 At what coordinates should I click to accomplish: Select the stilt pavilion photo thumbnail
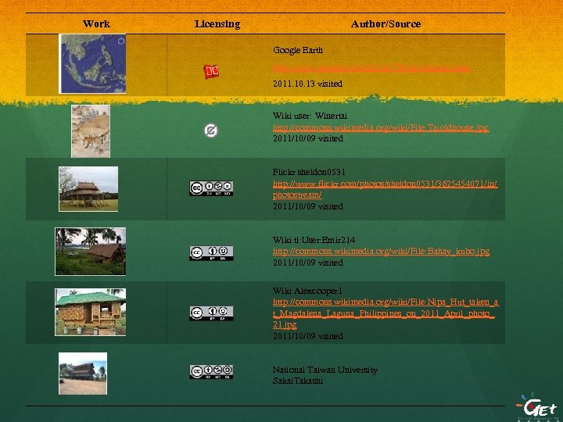[88, 189]
